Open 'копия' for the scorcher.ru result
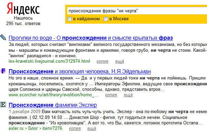The image size is (207, 135). [x=111, y=95]
